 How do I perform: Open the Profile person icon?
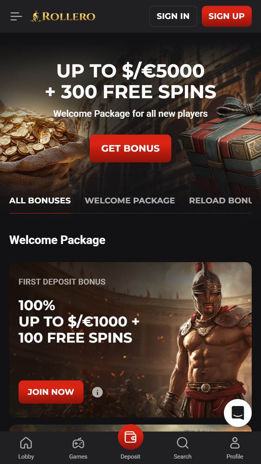click(235, 443)
